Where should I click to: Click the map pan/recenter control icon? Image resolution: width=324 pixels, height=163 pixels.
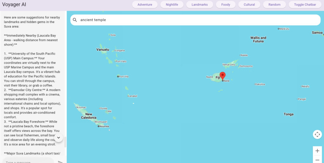[317, 135]
